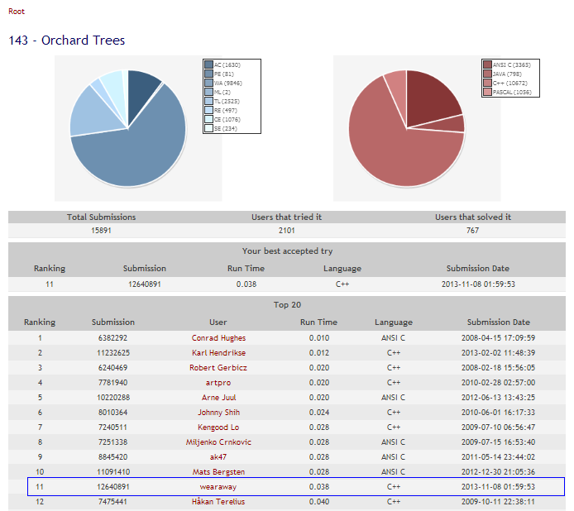Click the Users that solved it count 767
This screenshot has width=574, height=511.
[472, 231]
